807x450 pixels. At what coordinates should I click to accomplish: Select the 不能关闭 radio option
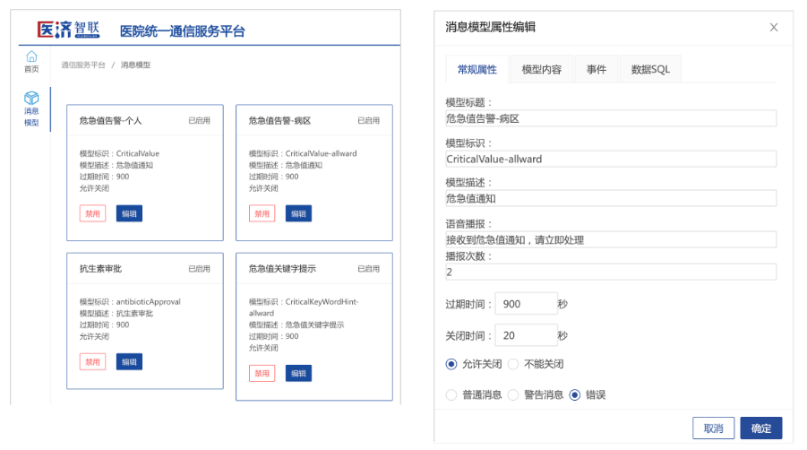[x=513, y=364]
